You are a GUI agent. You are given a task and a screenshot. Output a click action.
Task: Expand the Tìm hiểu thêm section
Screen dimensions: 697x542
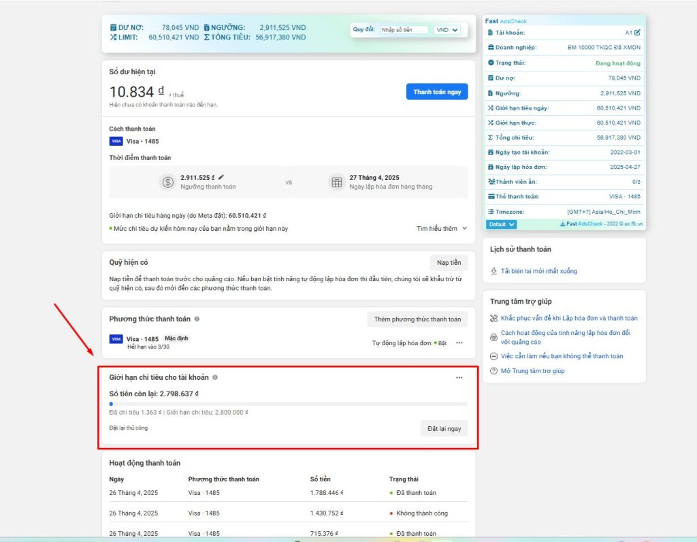point(442,229)
